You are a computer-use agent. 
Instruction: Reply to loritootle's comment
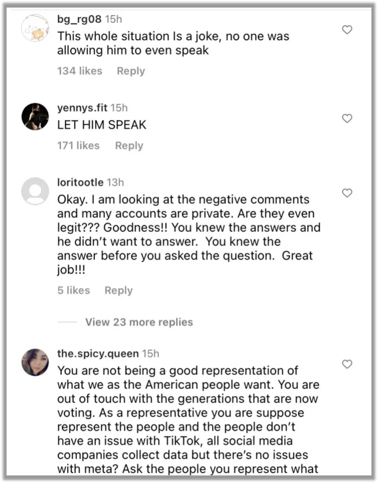coord(118,291)
